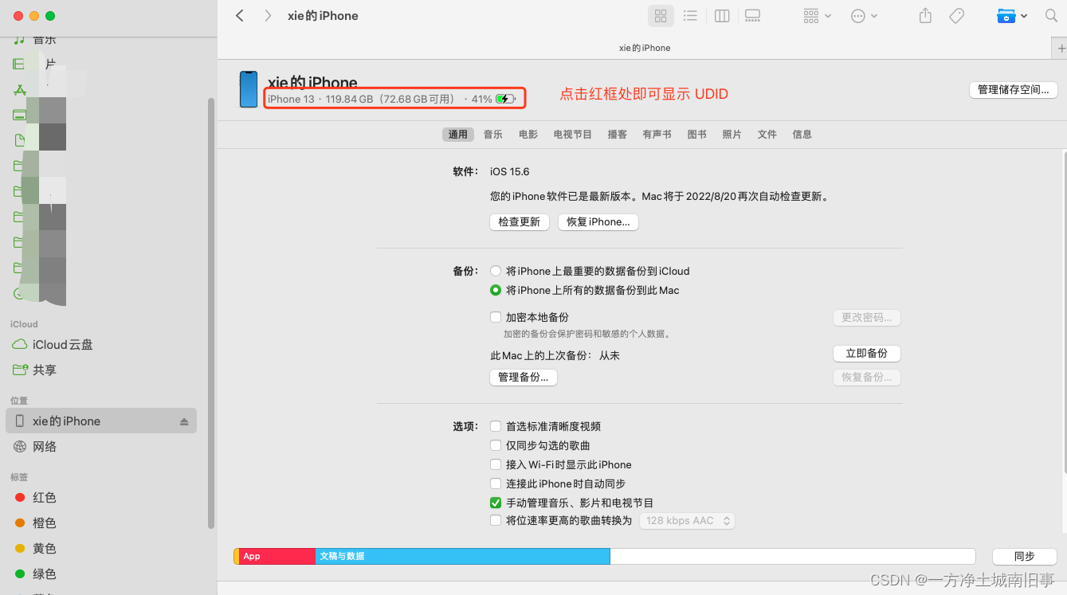
Task: Switch Finder to gallery view
Action: coord(753,16)
